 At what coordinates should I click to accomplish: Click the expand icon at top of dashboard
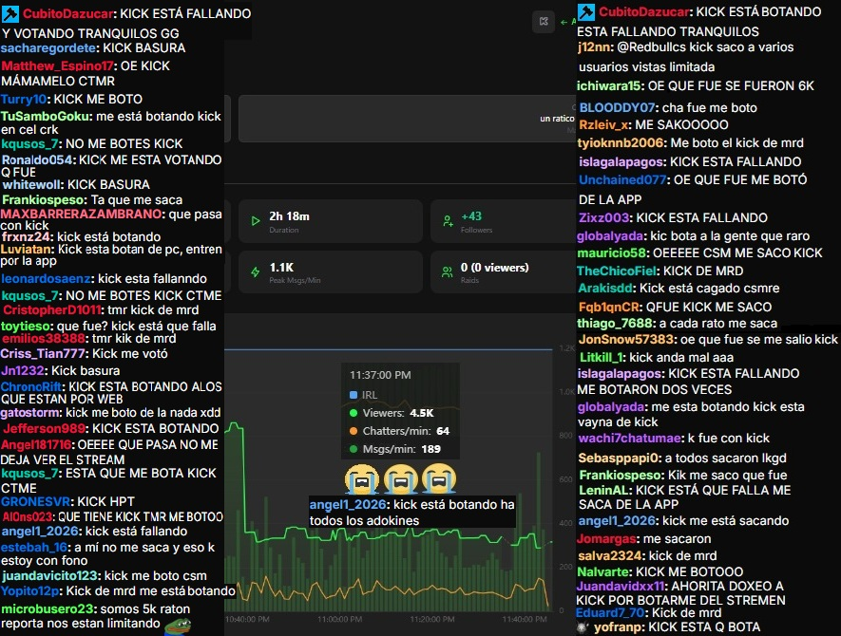pos(544,22)
